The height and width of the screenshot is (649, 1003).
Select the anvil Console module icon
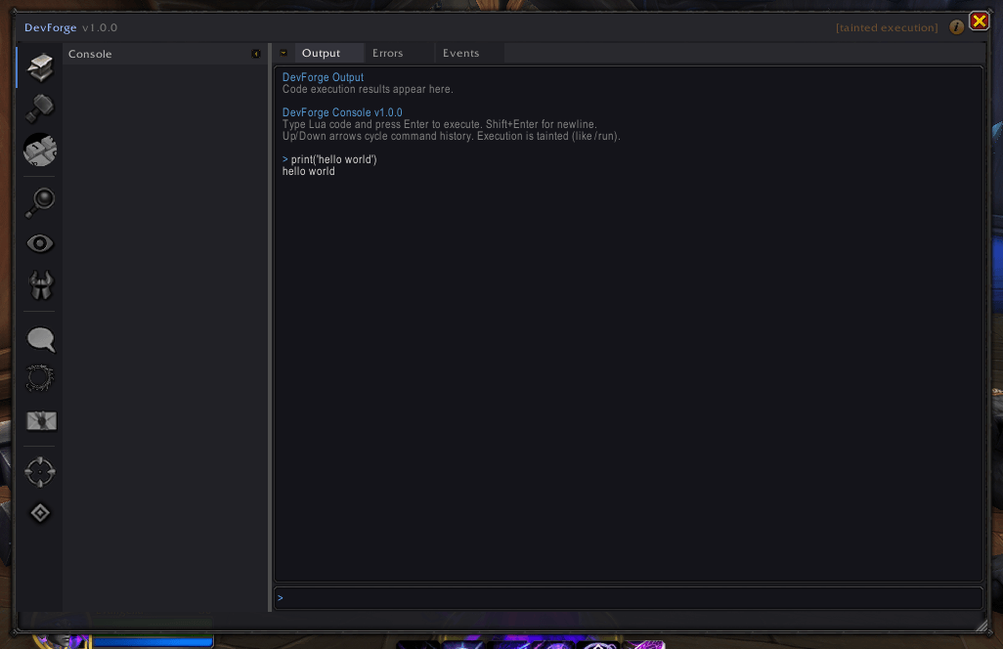click(40, 67)
